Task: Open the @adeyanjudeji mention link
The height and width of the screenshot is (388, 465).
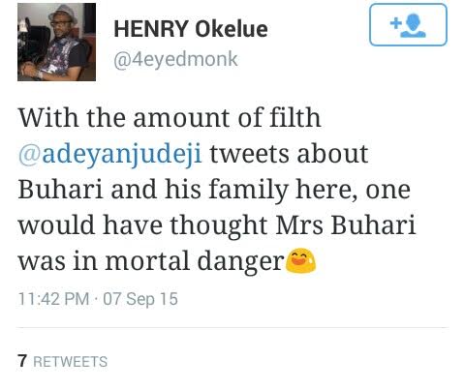Action: coord(110,154)
